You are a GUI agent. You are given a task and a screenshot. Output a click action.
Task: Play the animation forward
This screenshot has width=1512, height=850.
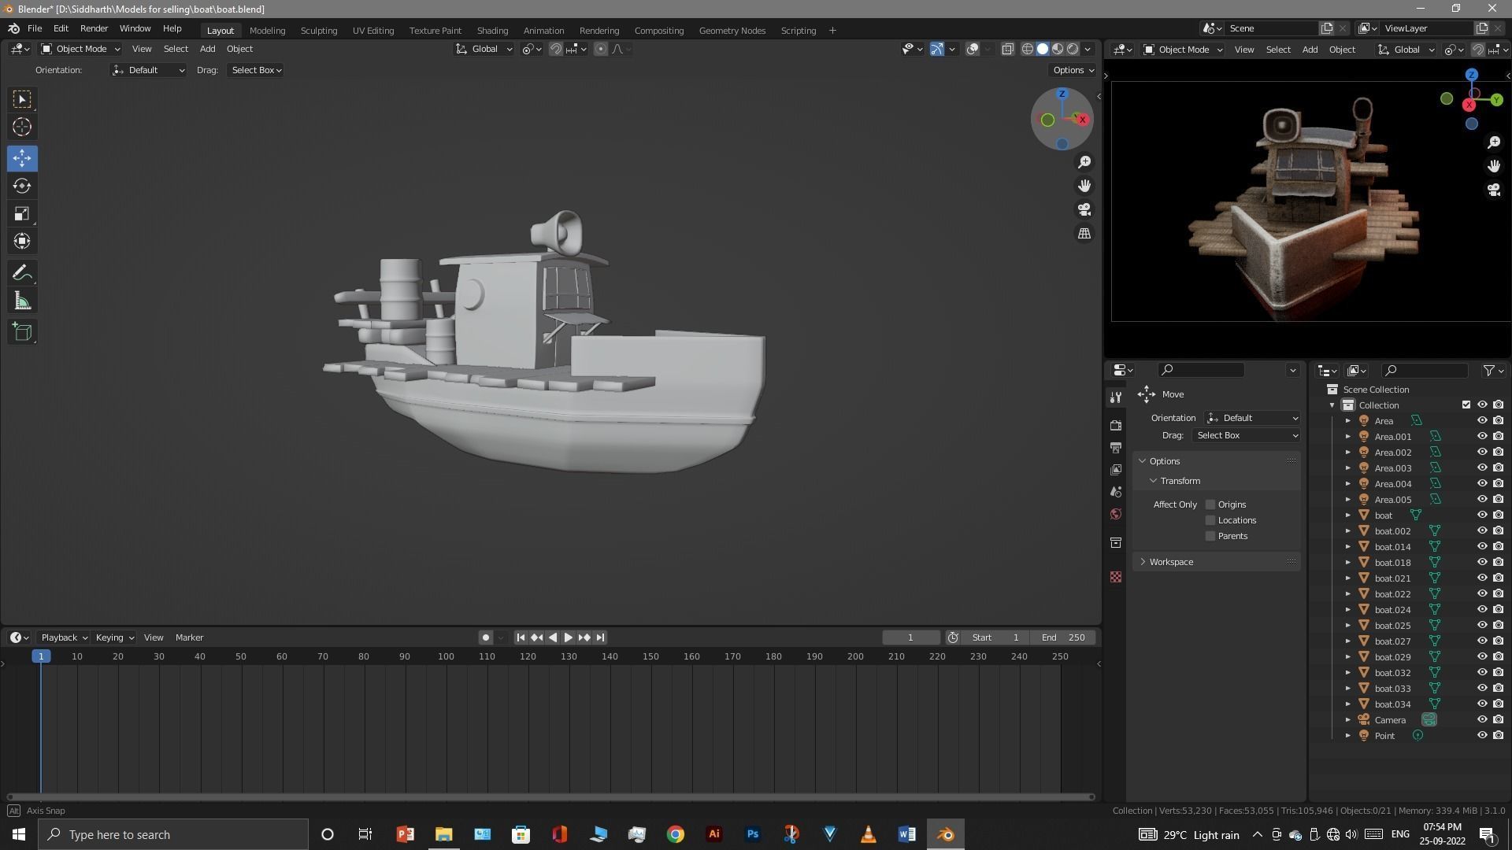pos(568,637)
